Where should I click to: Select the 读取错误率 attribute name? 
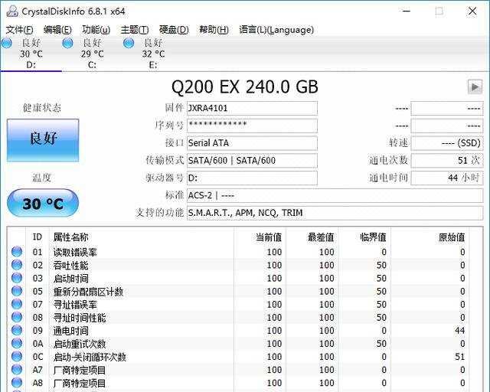[75, 252]
